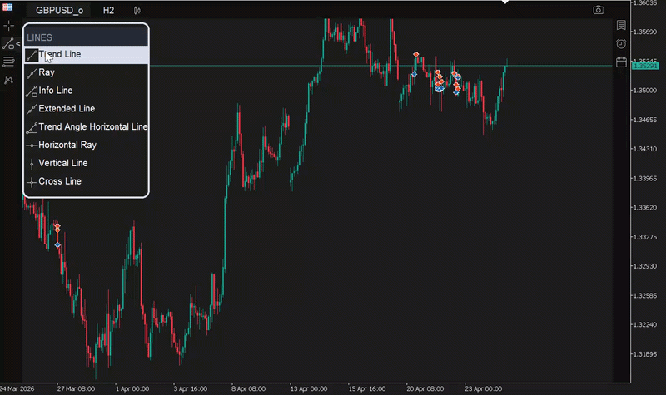Activate the crosshair cursor tool
The width and height of the screenshot is (666, 395).
[x=8, y=26]
